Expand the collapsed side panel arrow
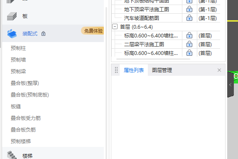Screen dimensions: 238x159 [230, 85]
